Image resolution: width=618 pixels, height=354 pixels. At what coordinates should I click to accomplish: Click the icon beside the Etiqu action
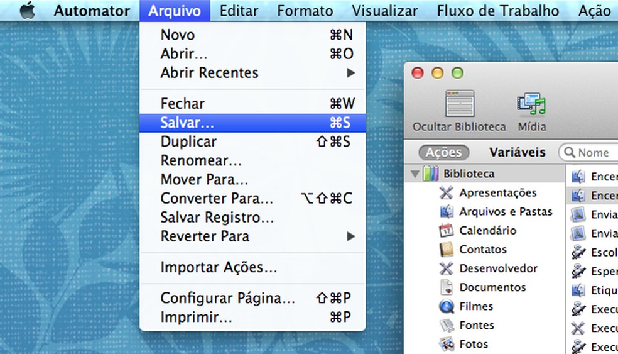coord(578,290)
